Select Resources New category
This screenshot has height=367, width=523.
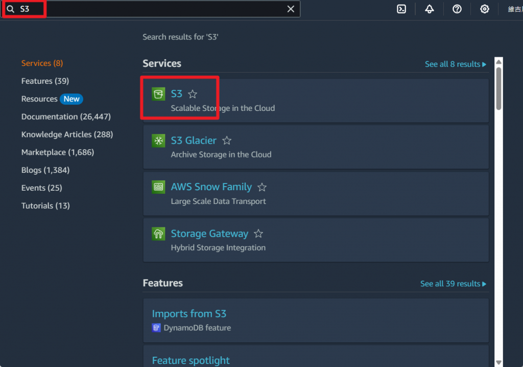click(x=52, y=99)
